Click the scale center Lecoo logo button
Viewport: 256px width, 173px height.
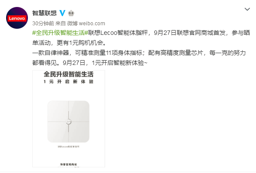68,122
